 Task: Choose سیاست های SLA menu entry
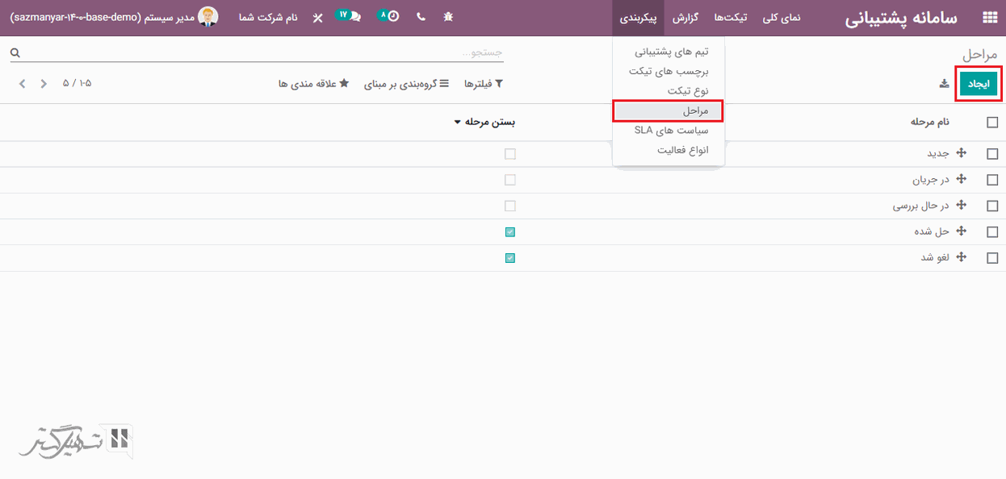(671, 130)
